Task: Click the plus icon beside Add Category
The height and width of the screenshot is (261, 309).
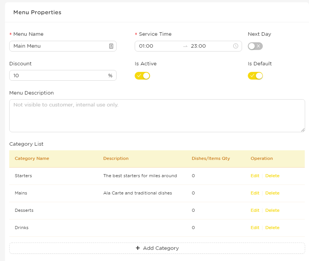Action: click(138, 248)
